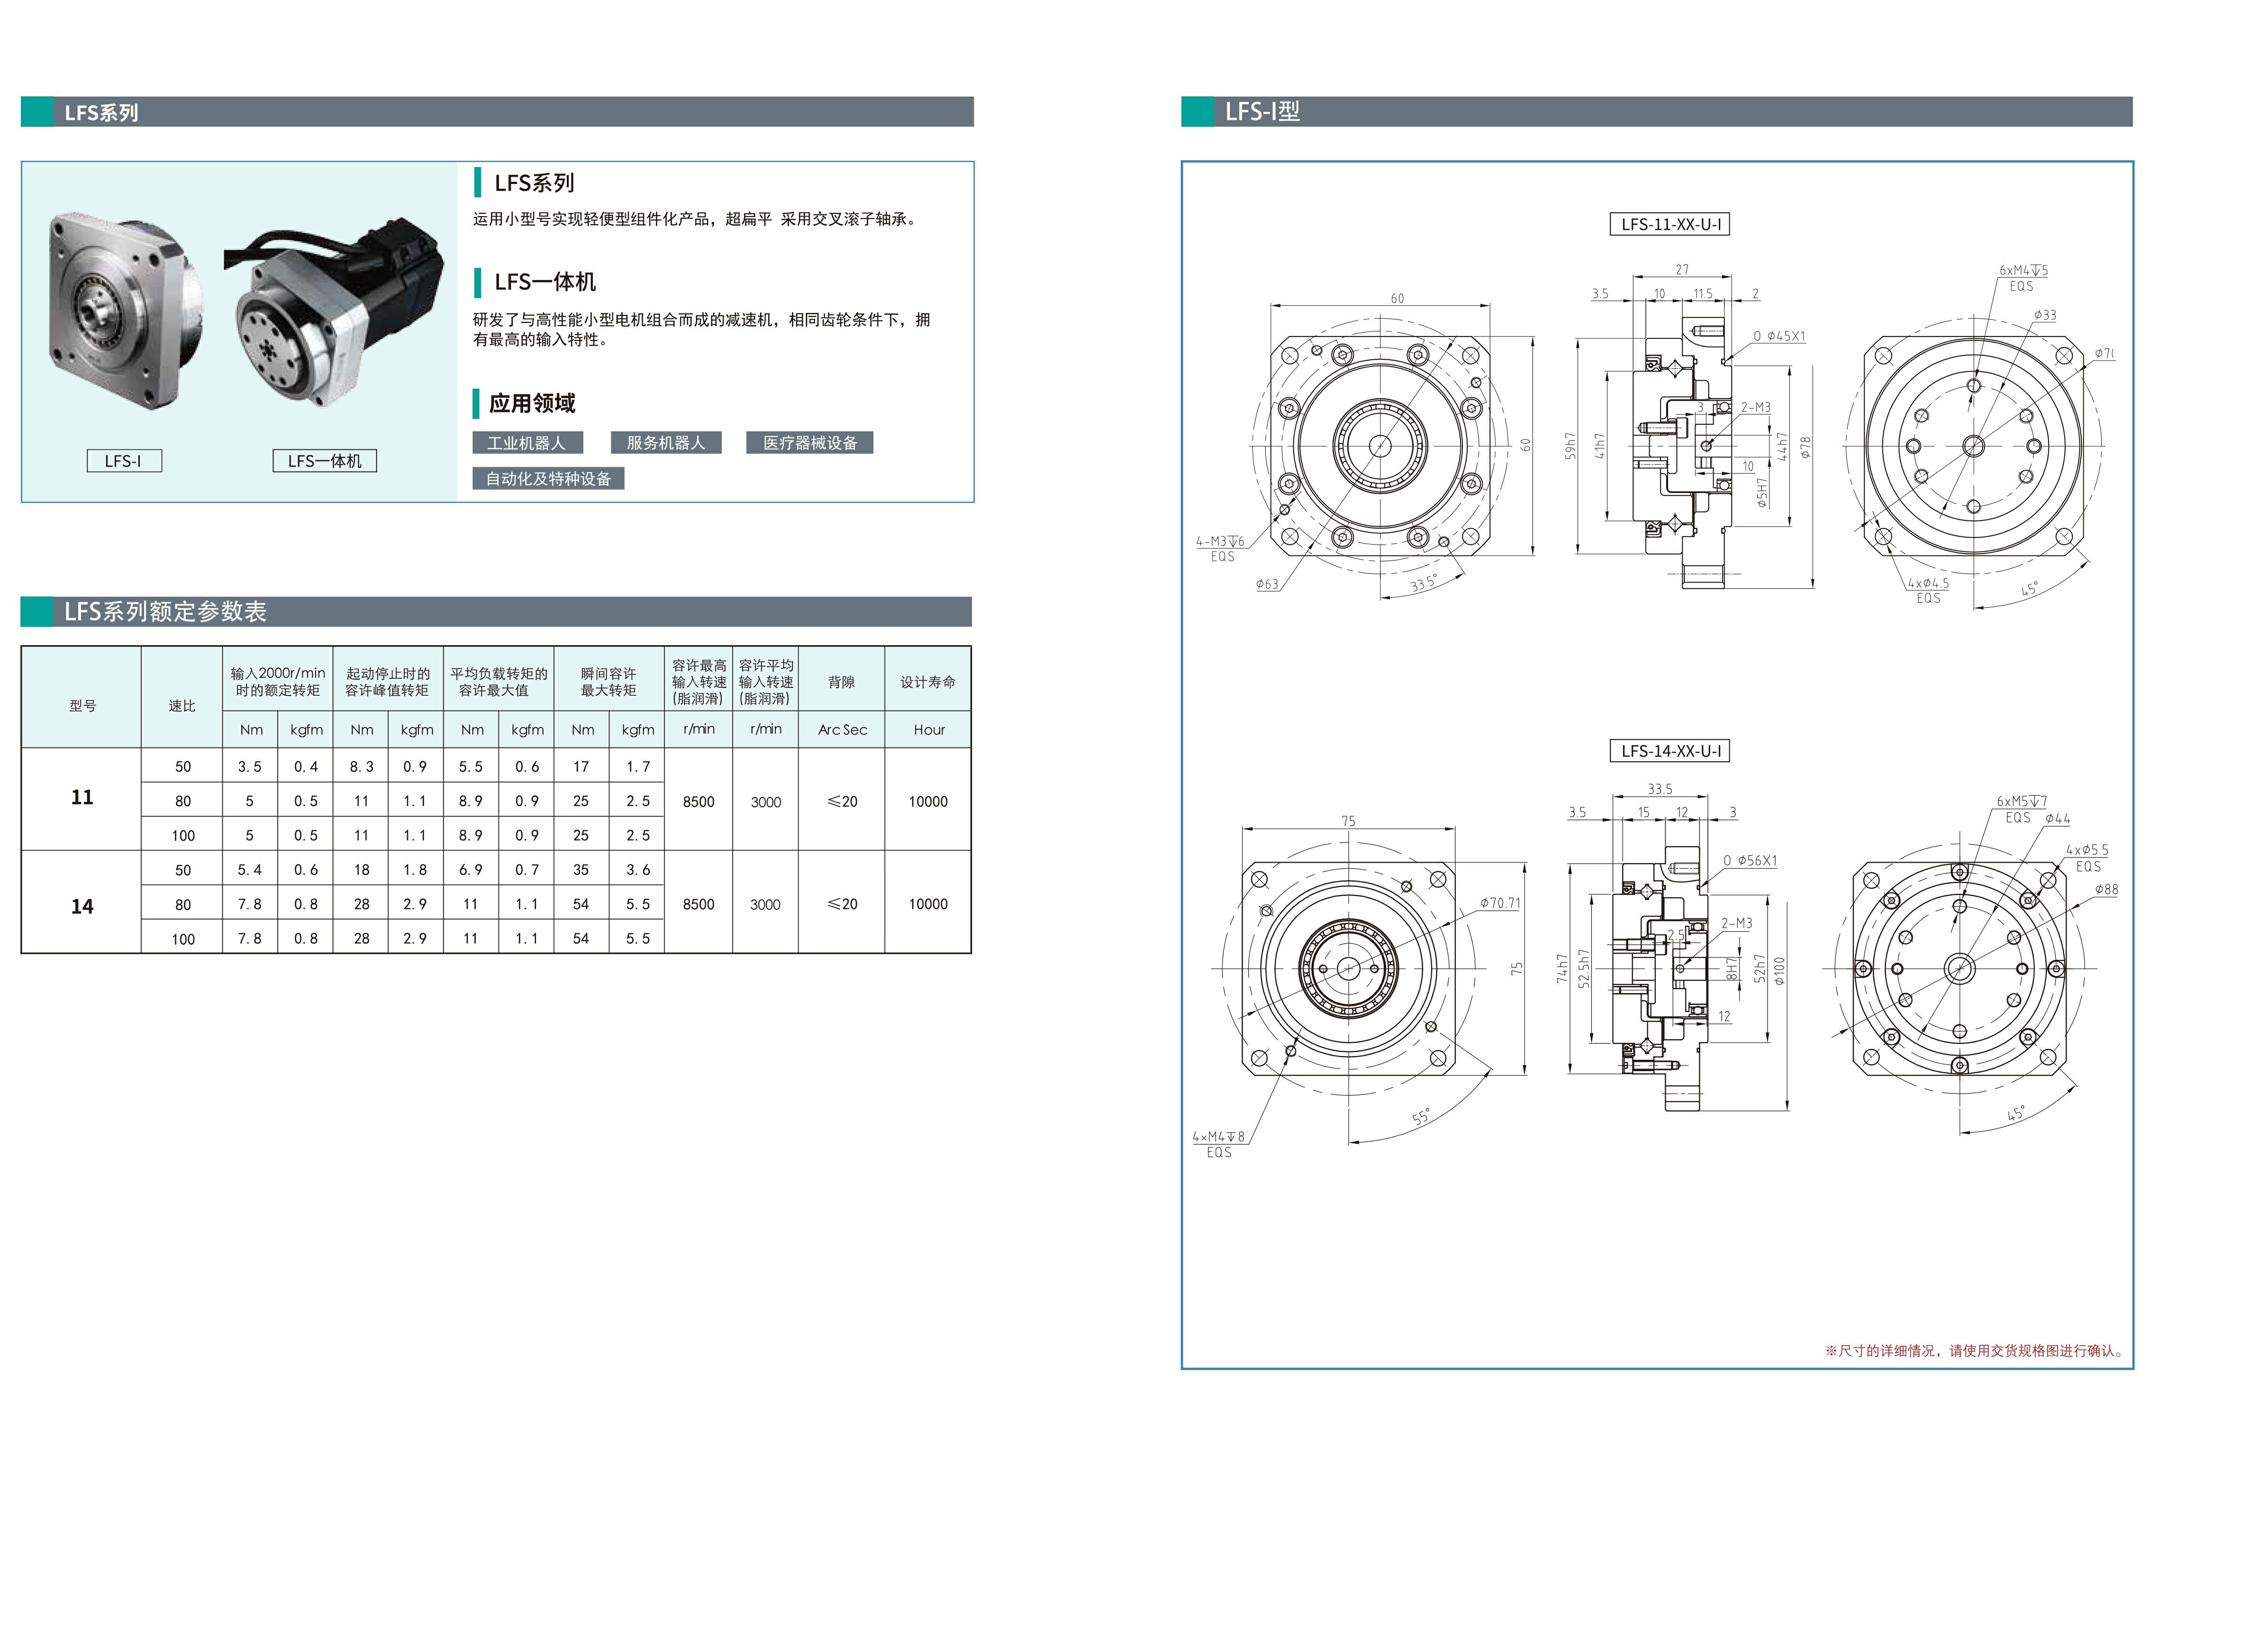Click the 4xM4 EQS thread callout

[x=1219, y=1144]
